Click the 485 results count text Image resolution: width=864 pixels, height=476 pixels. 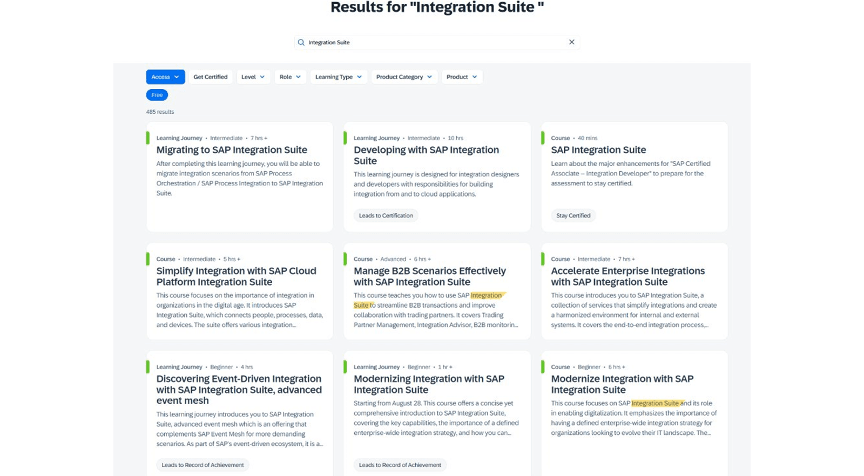pos(160,112)
